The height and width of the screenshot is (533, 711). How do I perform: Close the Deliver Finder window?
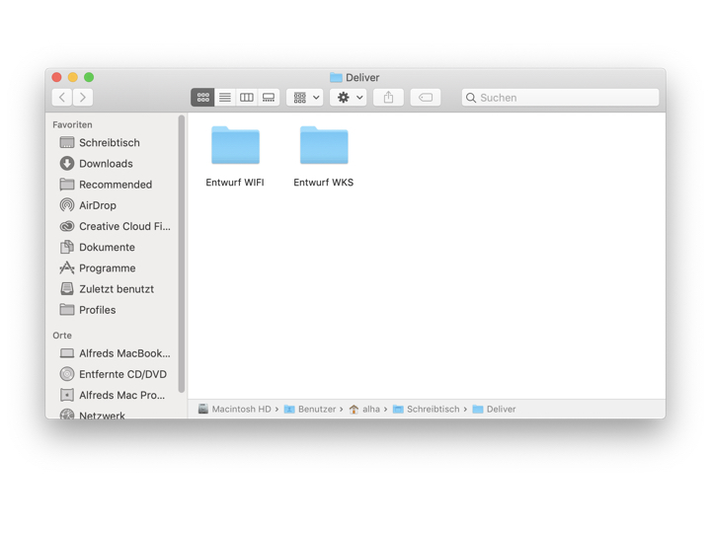click(56, 78)
